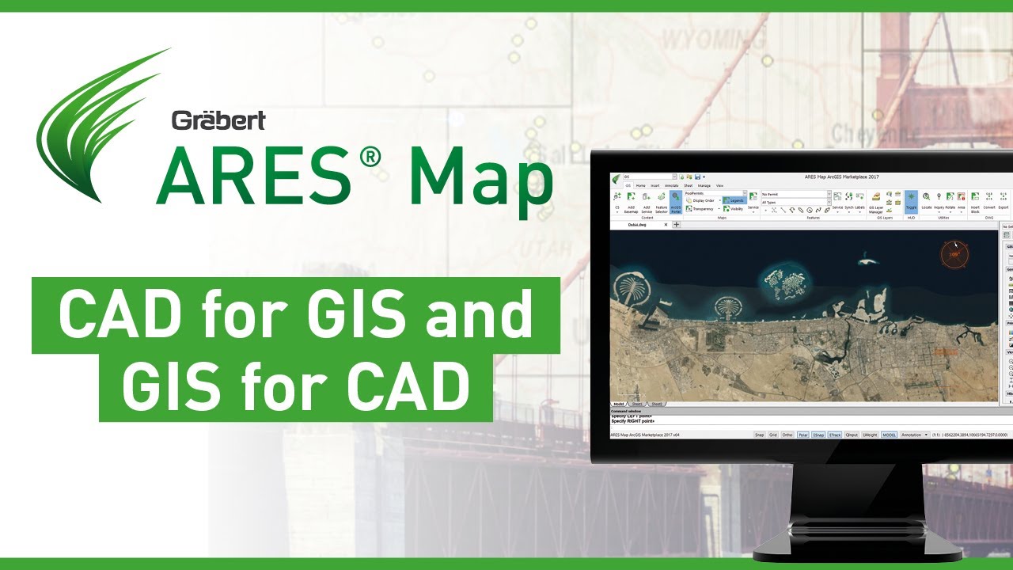Image resolution: width=1013 pixels, height=570 pixels.
Task: Toggle HUD with Toggle button
Action: coord(911,202)
